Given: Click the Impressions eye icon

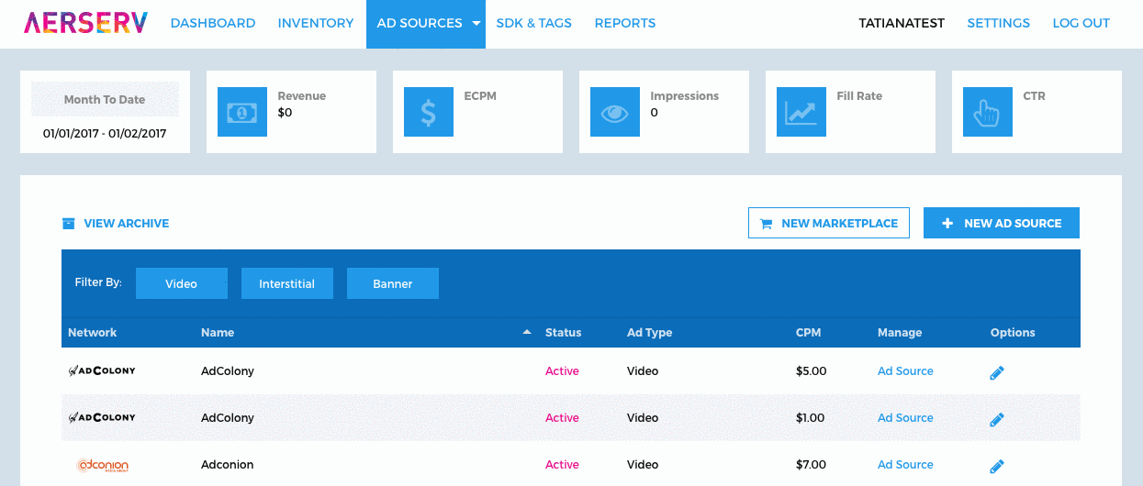Looking at the screenshot, I should [x=614, y=112].
